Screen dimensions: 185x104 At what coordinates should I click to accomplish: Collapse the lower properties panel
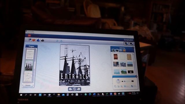(136, 76)
